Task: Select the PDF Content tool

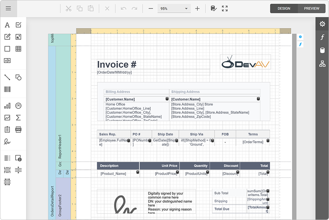Action: tap(18, 129)
